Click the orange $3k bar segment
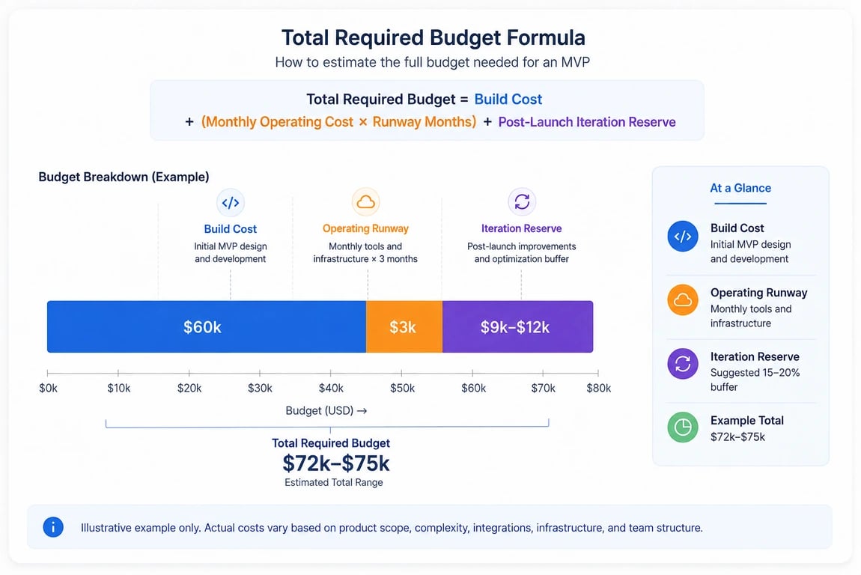 [404, 326]
